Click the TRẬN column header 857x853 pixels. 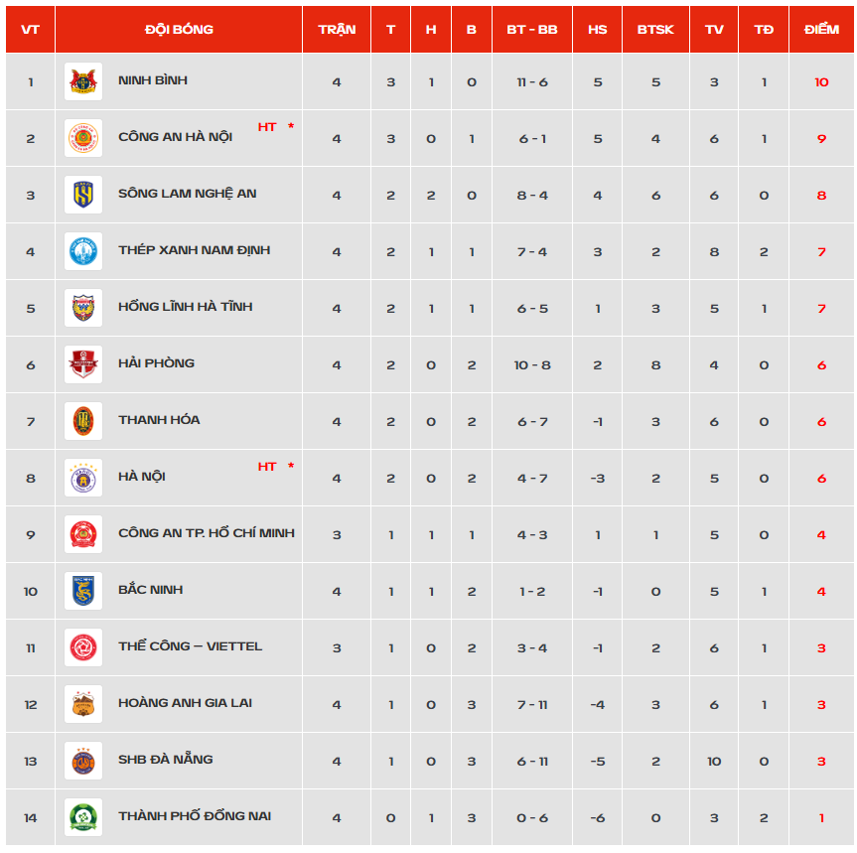pyautogui.click(x=337, y=30)
